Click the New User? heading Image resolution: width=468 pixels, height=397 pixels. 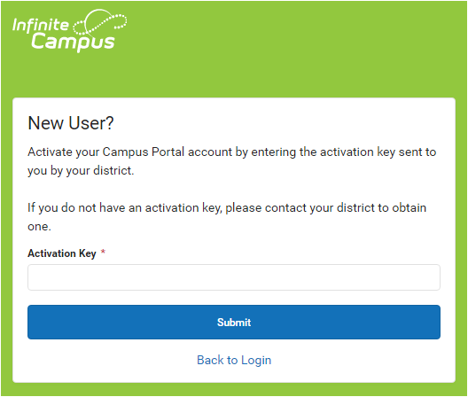click(x=71, y=123)
